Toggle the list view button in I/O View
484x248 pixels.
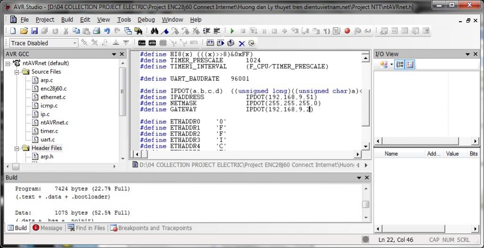[x=409, y=64]
